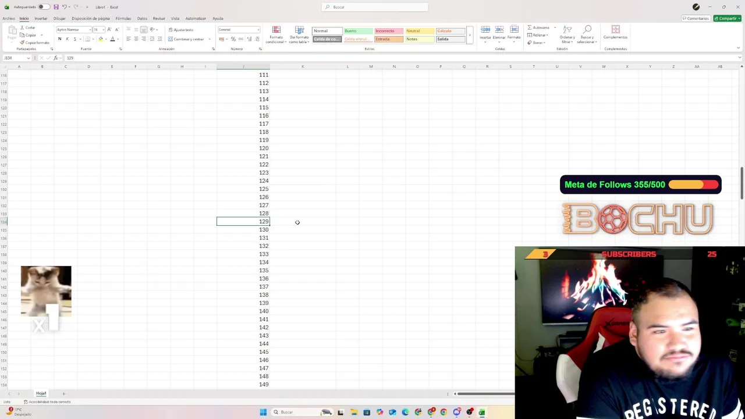Image resolution: width=745 pixels, height=419 pixels.
Task: Open the accounting number format
Action: (x=222, y=39)
